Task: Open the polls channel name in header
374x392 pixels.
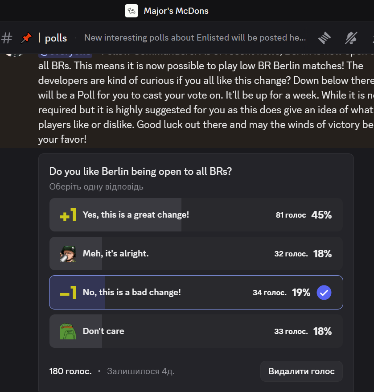Action: [56, 38]
